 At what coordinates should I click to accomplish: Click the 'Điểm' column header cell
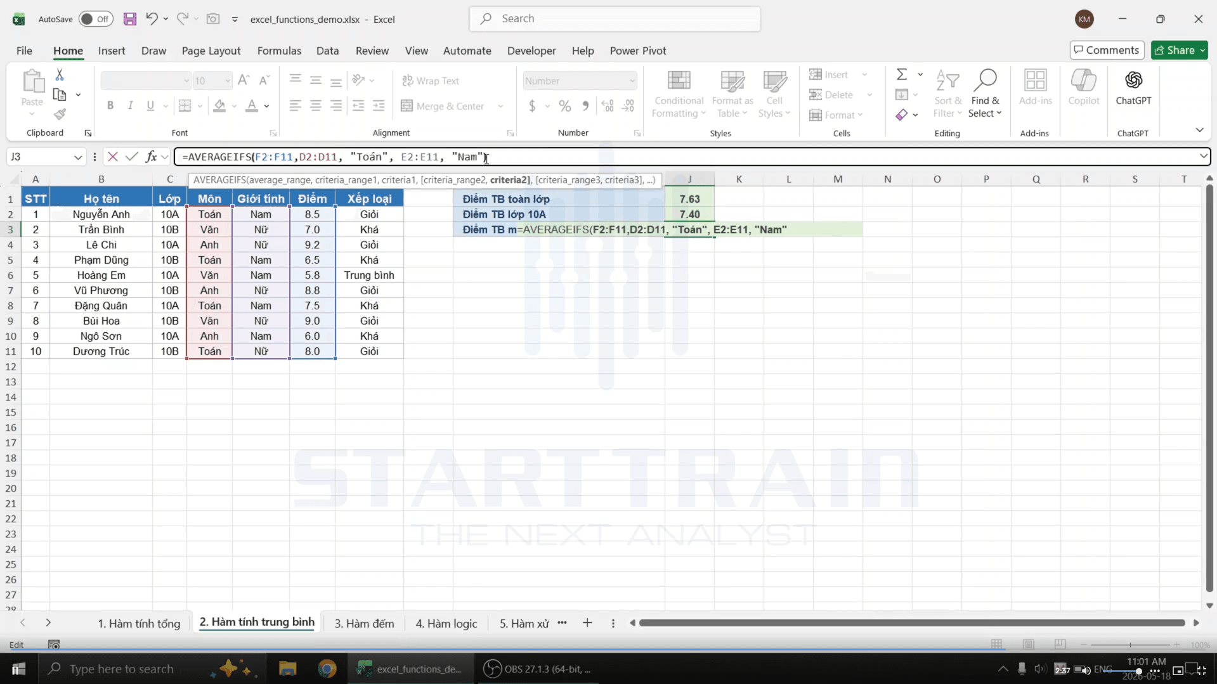click(x=313, y=199)
